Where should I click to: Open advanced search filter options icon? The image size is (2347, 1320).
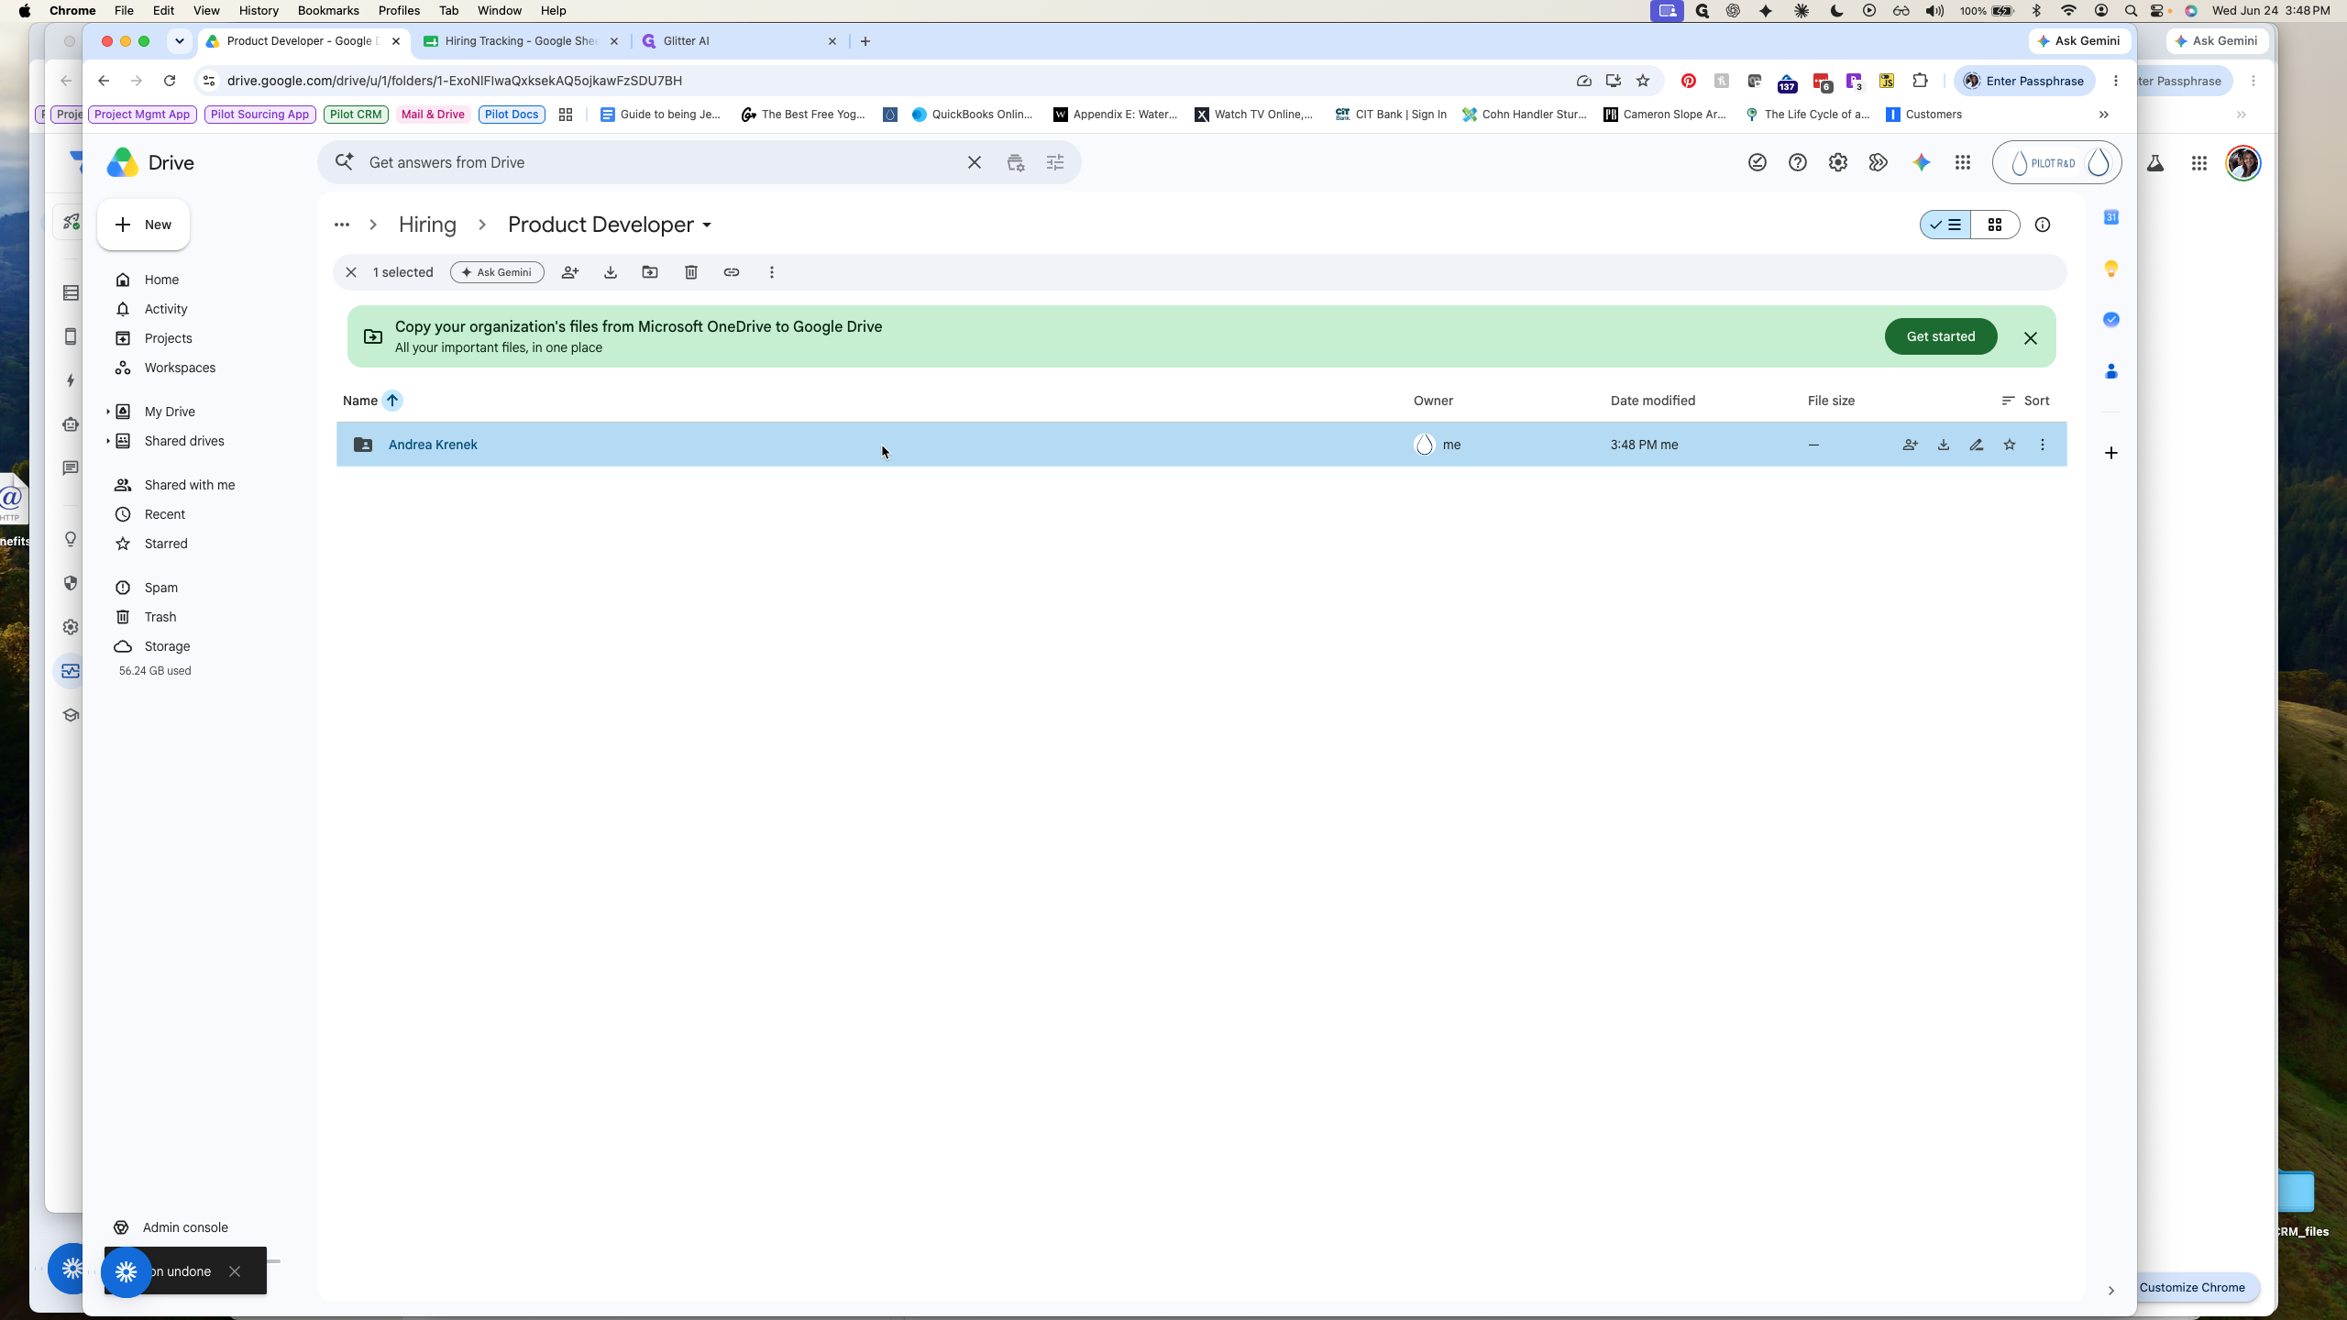click(x=1055, y=162)
